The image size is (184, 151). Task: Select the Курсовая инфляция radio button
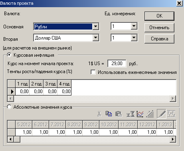pos(9,55)
